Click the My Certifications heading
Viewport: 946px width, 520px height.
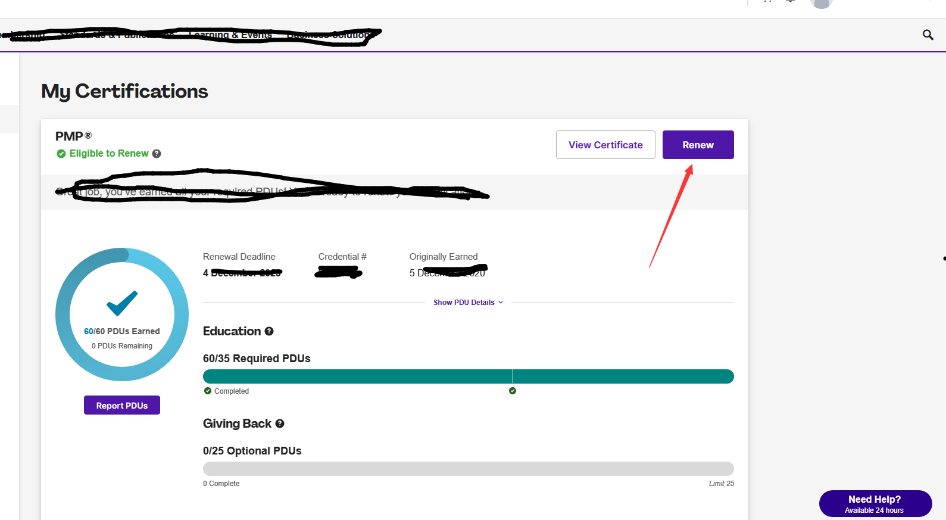click(x=124, y=91)
